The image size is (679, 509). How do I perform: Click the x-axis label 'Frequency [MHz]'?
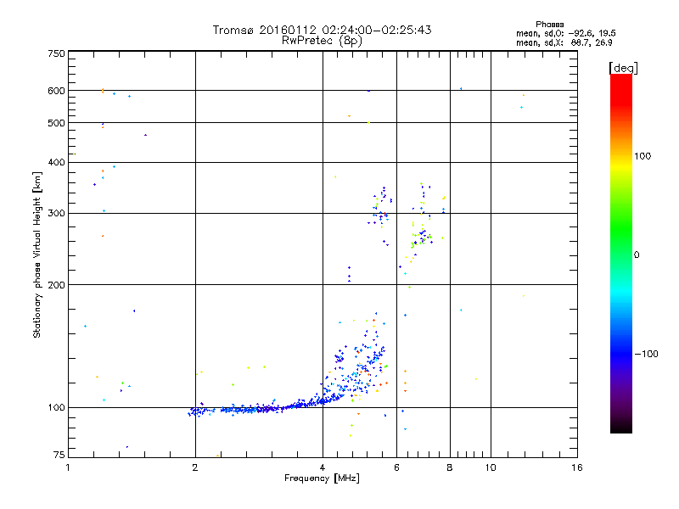322,478
